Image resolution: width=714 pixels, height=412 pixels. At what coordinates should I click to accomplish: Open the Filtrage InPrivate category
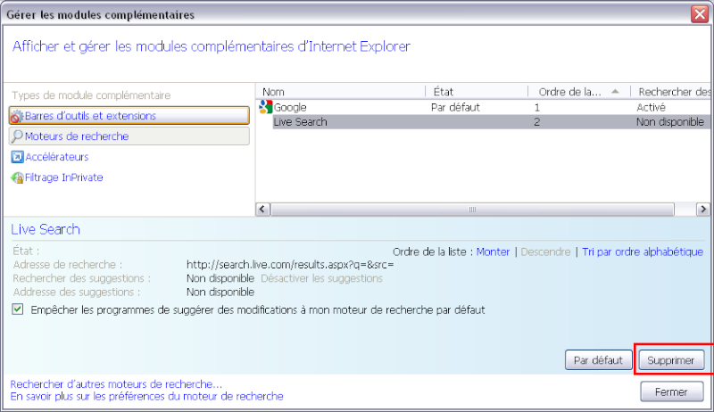point(63,177)
